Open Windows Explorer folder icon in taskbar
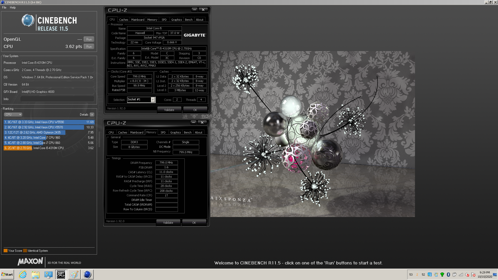 [36, 275]
